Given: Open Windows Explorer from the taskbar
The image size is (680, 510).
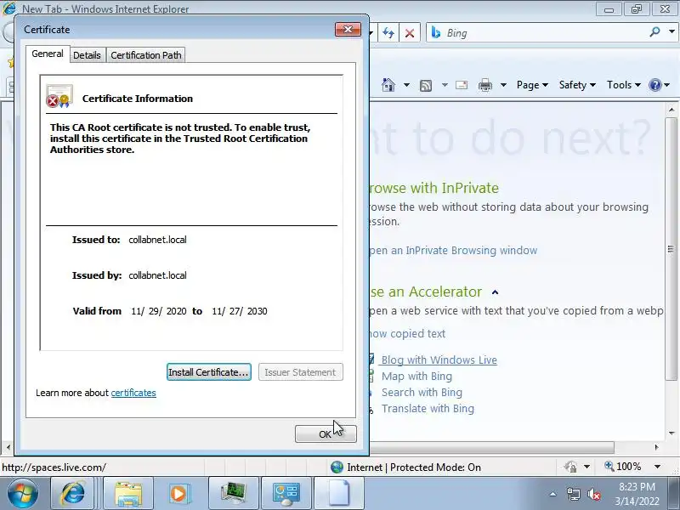Looking at the screenshot, I should tap(128, 494).
